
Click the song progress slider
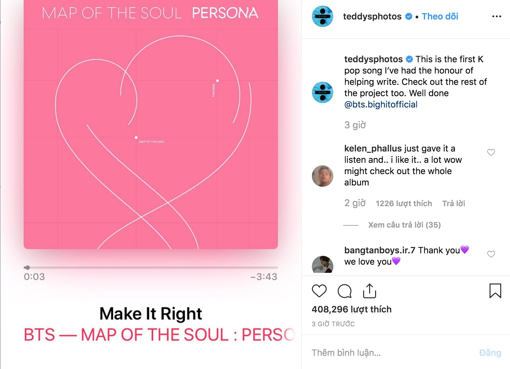[x=151, y=267]
